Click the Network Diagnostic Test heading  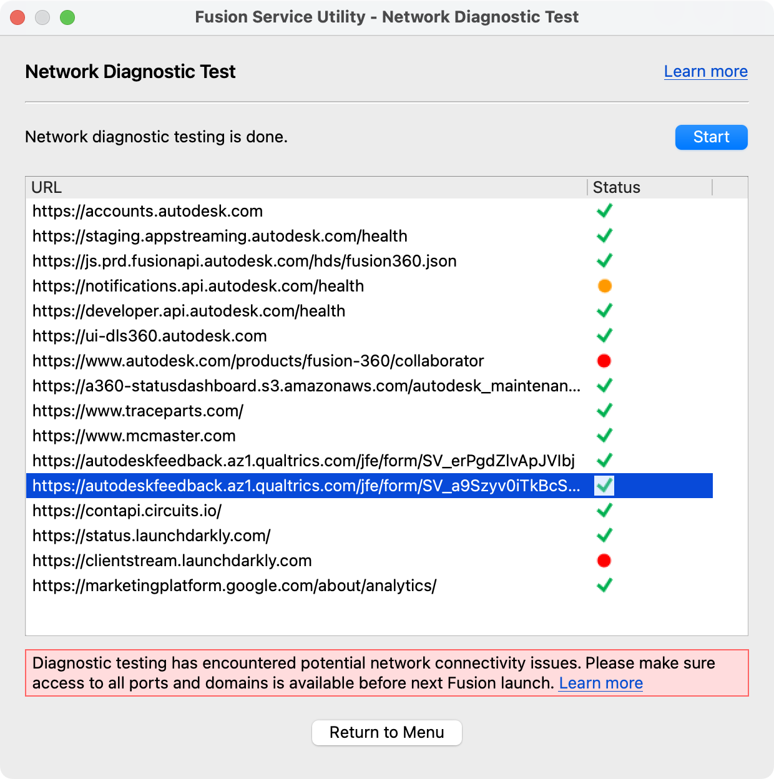130,72
